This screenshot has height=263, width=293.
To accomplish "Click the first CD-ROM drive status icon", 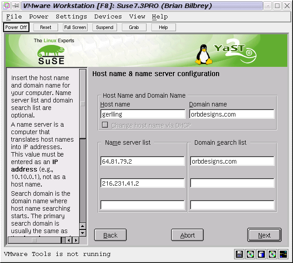I will pos(250,254).
